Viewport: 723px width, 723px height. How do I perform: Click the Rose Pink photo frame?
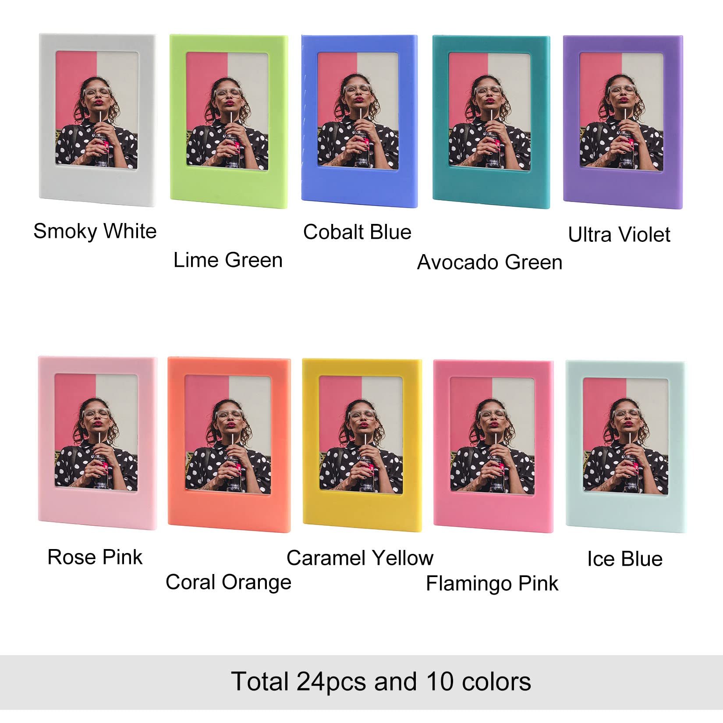pos(97,443)
